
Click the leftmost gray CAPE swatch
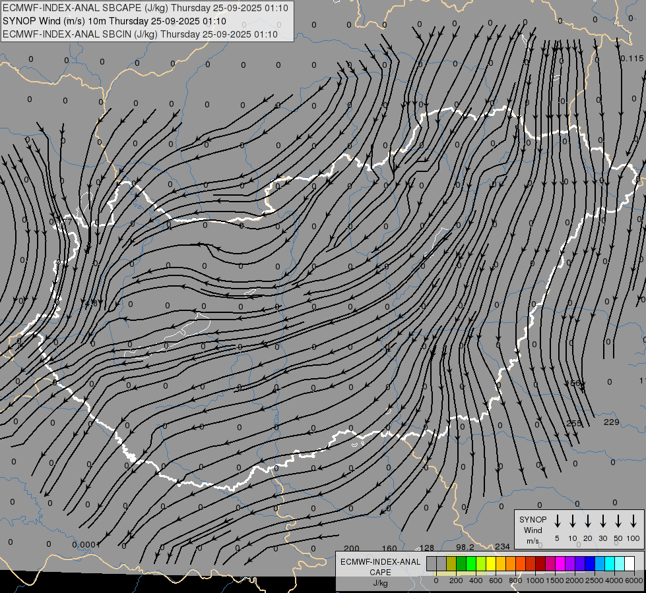click(x=432, y=564)
